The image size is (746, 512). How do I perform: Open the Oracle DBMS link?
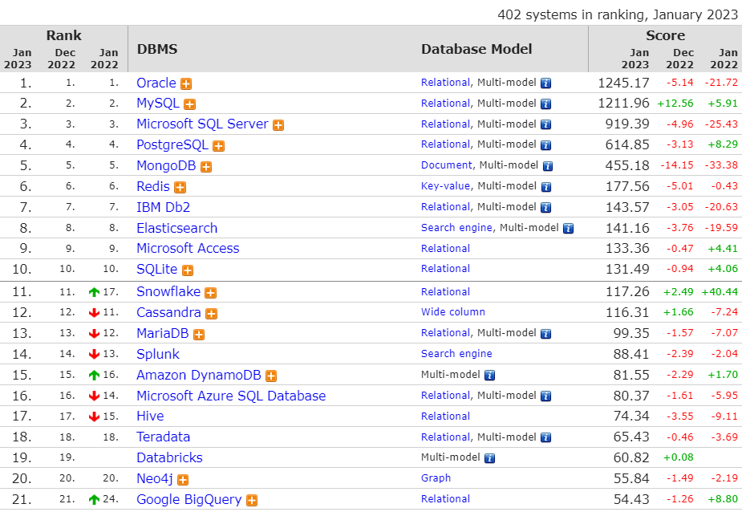click(156, 83)
